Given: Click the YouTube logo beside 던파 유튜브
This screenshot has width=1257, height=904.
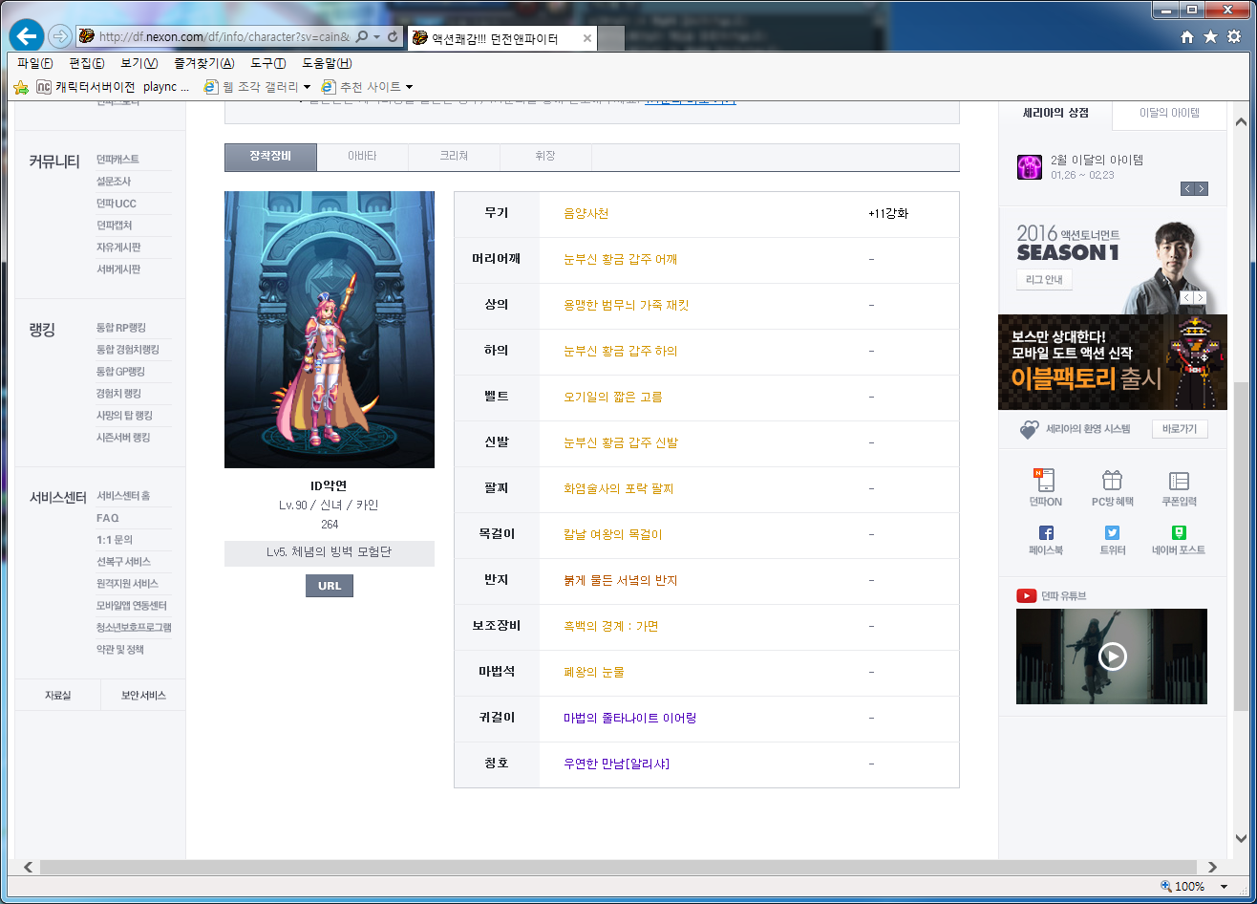Looking at the screenshot, I should pyautogui.click(x=1027, y=595).
